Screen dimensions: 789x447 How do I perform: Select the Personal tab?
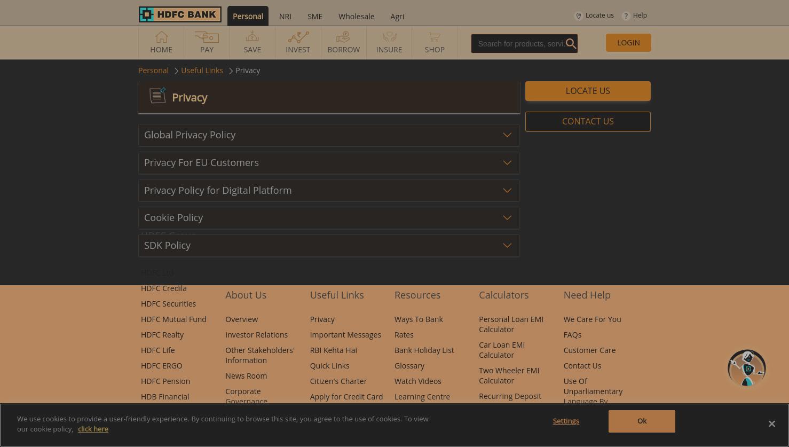coord(248,16)
